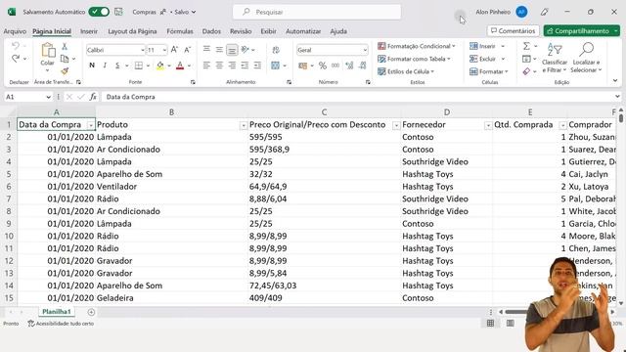Click the Inserir cells button
Image resolution: width=626 pixels, height=352 pixels.
(x=482, y=46)
